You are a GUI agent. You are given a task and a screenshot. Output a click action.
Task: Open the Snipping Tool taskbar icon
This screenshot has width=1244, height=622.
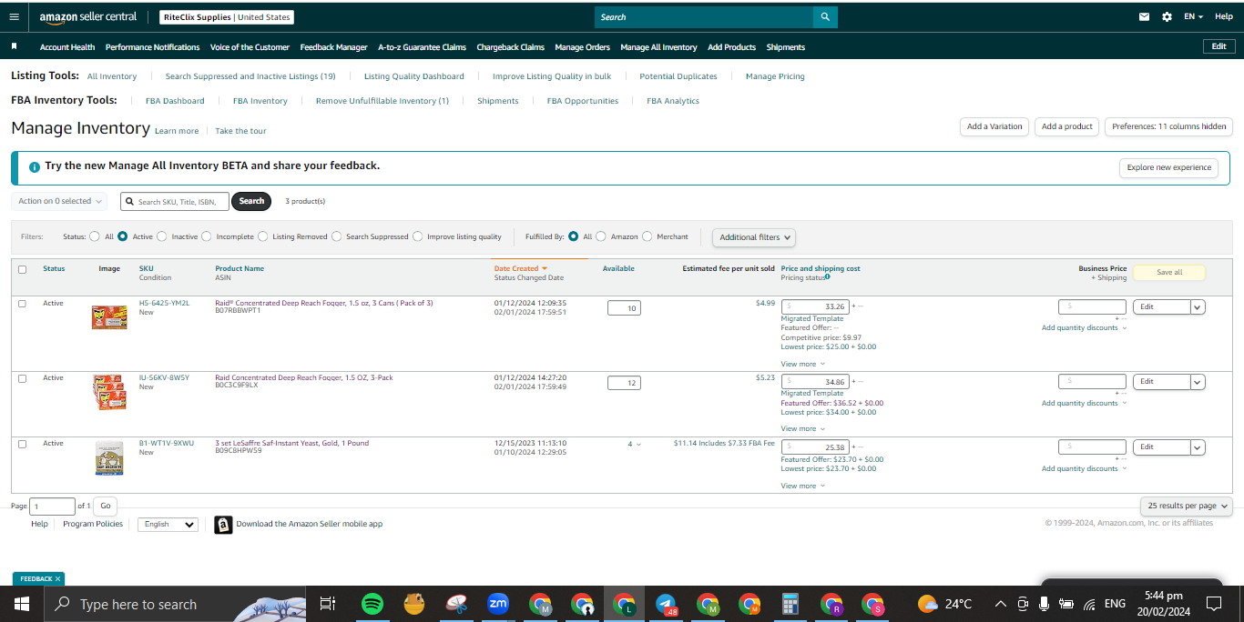coord(456,604)
